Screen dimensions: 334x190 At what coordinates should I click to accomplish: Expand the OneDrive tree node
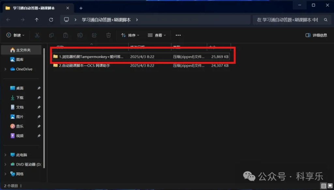click(5, 69)
